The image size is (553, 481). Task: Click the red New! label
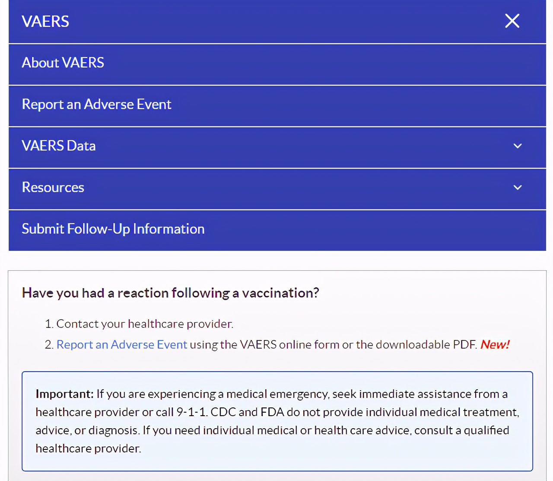coord(495,345)
